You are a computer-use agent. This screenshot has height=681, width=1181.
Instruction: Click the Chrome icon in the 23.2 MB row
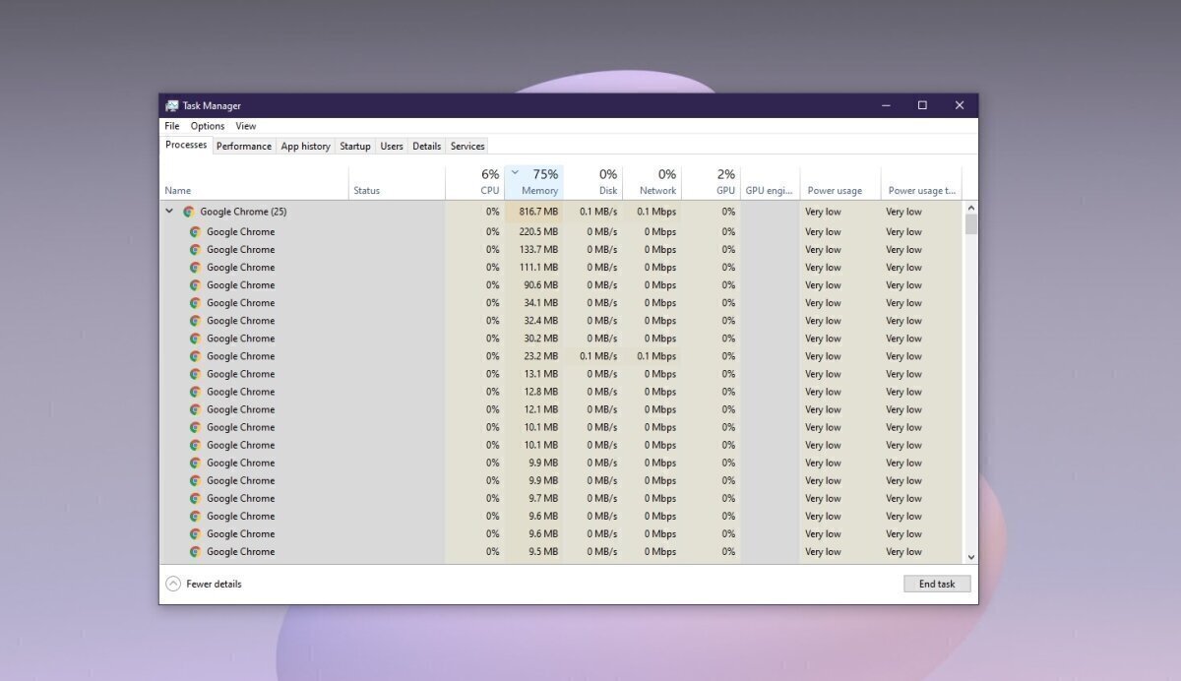196,356
